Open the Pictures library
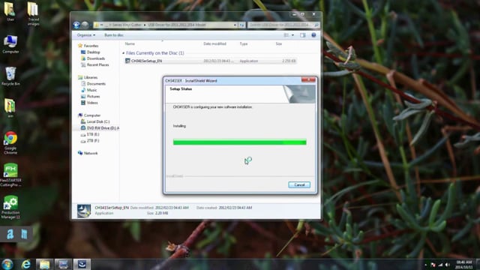The image size is (480, 270). [93, 97]
